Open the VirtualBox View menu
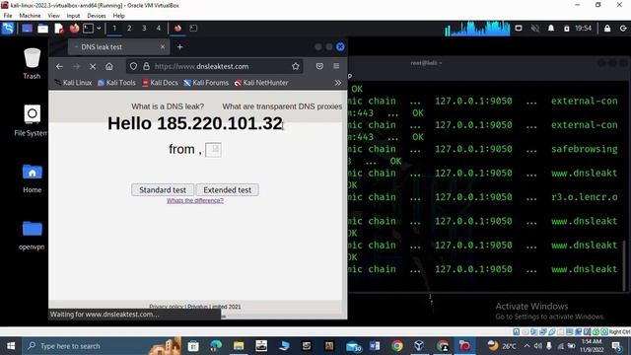 [x=53, y=16]
